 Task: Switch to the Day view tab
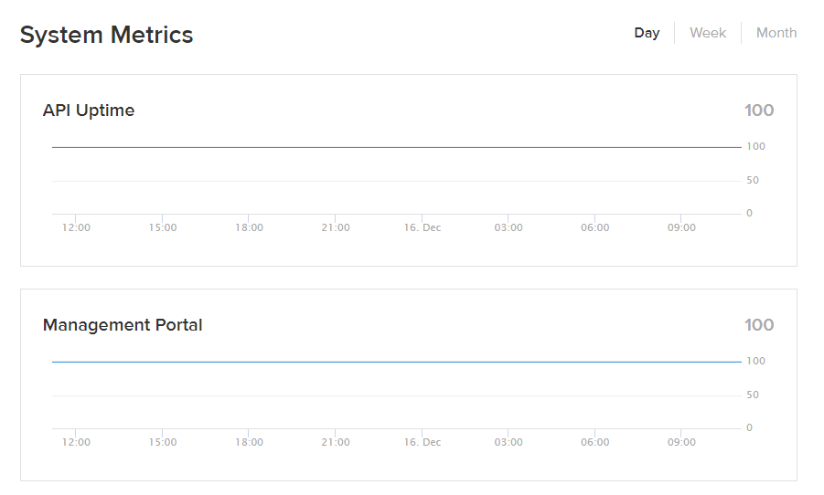pyautogui.click(x=647, y=33)
